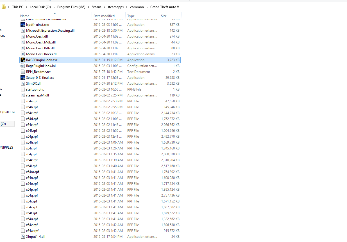Click the x64m.rpf file icon
The width and height of the screenshot is (347, 242).
(x=23, y=172)
